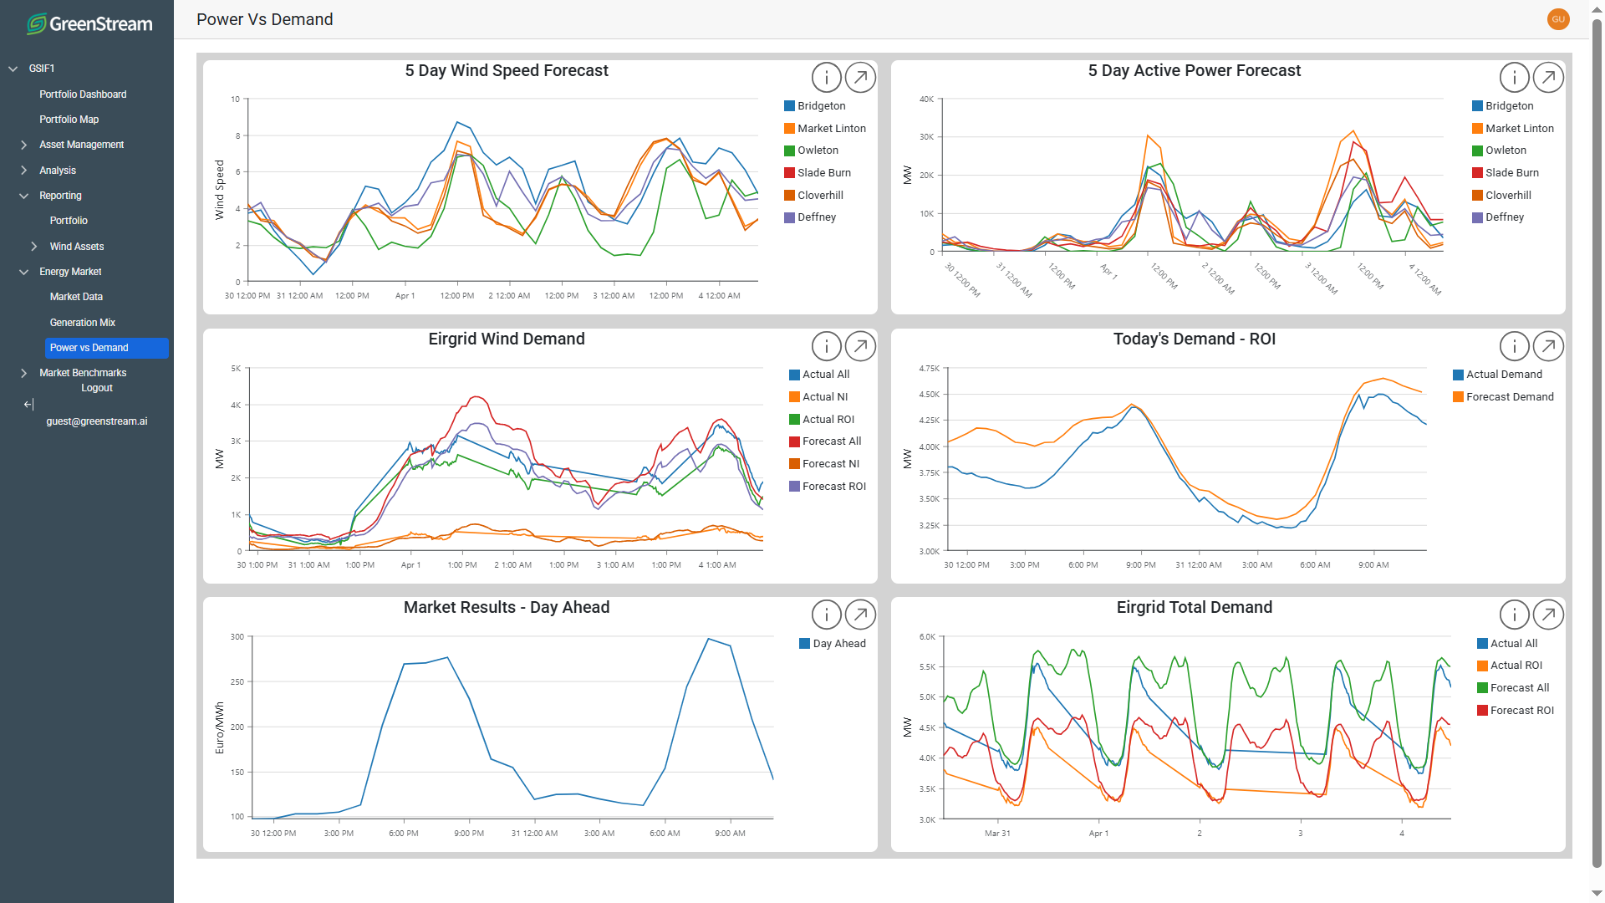Open info for 5 Day Wind Speed Forecast
1605x903 pixels.
(826, 78)
